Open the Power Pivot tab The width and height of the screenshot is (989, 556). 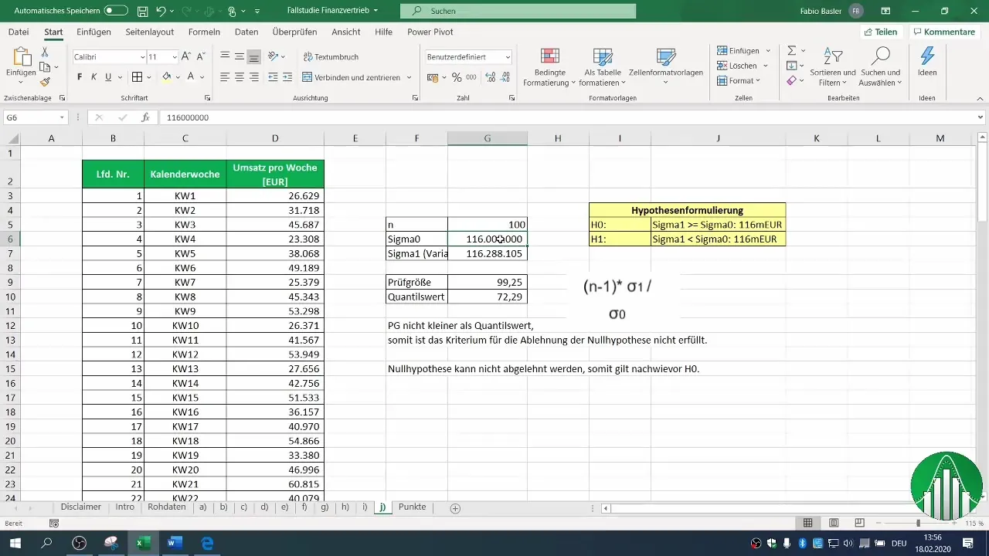click(430, 32)
